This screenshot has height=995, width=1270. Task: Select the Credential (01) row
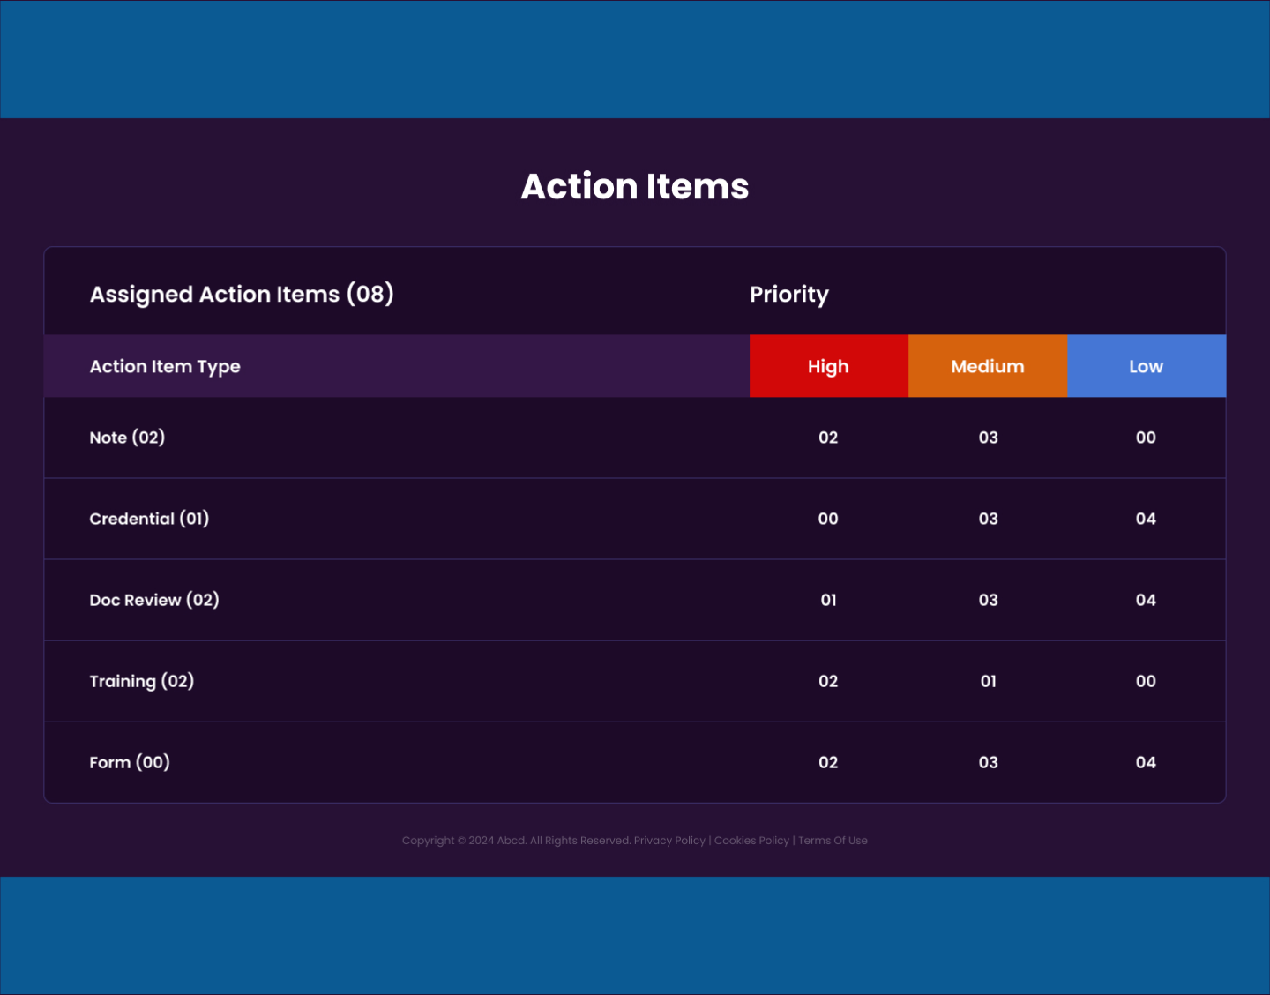(x=635, y=519)
